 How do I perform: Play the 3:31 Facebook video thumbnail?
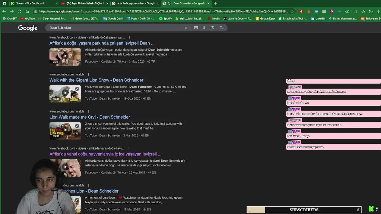(x=65, y=56)
